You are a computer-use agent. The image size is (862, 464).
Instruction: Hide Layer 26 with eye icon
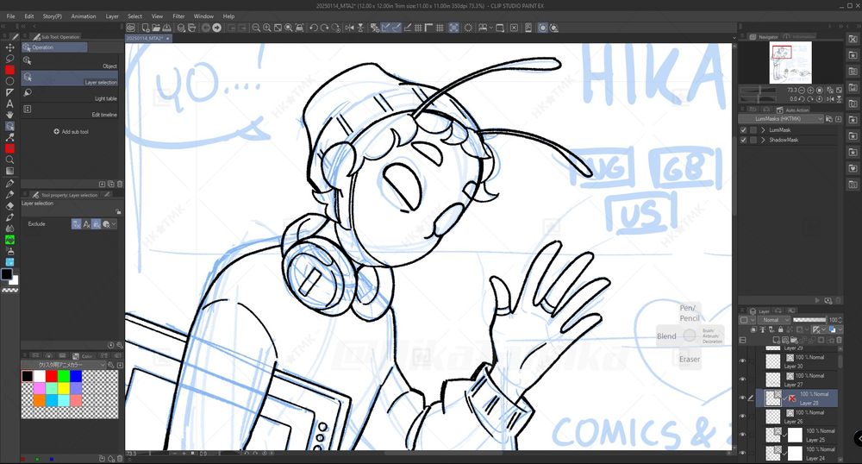click(x=743, y=417)
